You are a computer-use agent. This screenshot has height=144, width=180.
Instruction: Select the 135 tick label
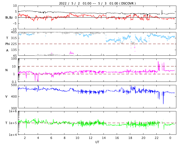[x=14, y=50]
